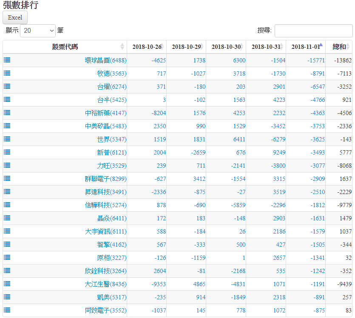The width and height of the screenshot is (355, 318).
Task: Click the list icon beside 環球晶圓(6488)
Action: click(7, 60)
